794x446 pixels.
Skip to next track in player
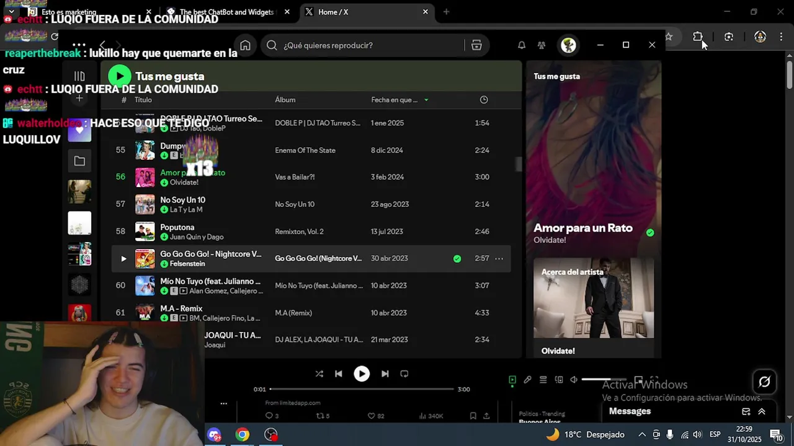tap(385, 374)
